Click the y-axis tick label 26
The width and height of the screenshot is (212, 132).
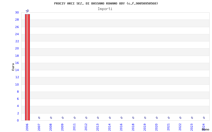[17, 27]
